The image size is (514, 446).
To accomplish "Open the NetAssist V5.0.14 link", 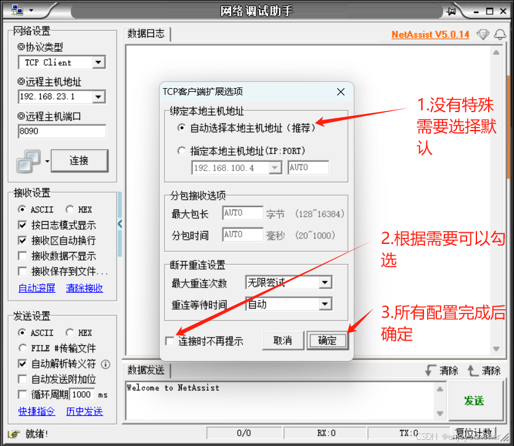I will pos(430,34).
